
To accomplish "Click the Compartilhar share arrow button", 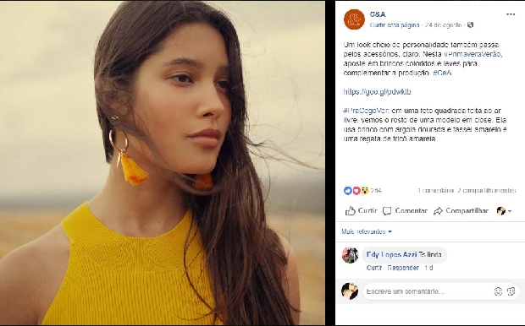I will (x=461, y=211).
